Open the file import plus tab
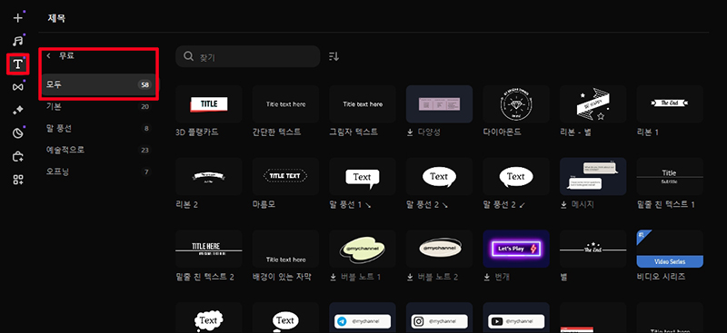727x333 pixels. click(17, 18)
